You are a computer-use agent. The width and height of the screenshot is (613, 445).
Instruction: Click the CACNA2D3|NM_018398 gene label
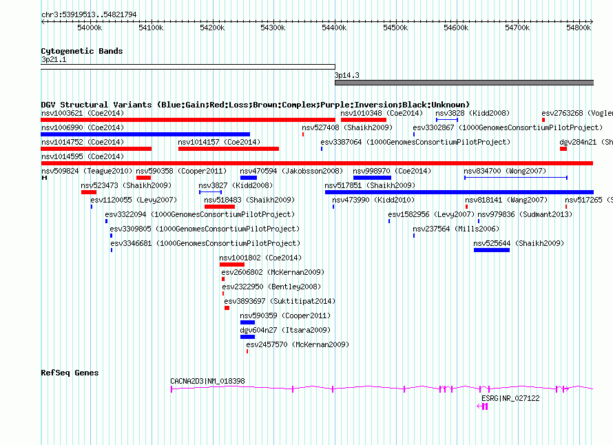(x=207, y=381)
